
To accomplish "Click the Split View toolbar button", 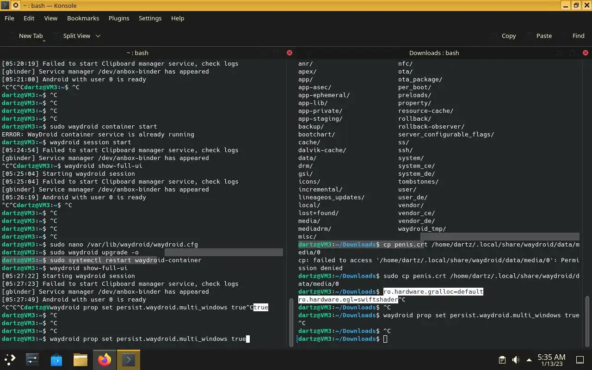I will [72, 36].
